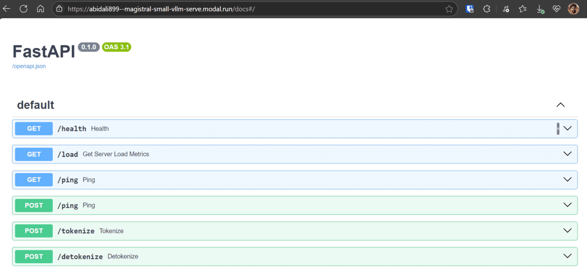Expand the POST /tokenize endpoint chevron
This screenshot has height=272, width=587.
click(x=567, y=230)
